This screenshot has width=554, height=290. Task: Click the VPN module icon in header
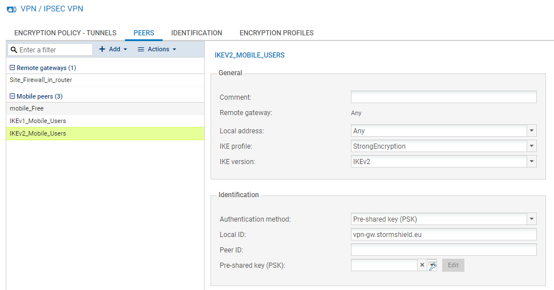pyautogui.click(x=11, y=9)
